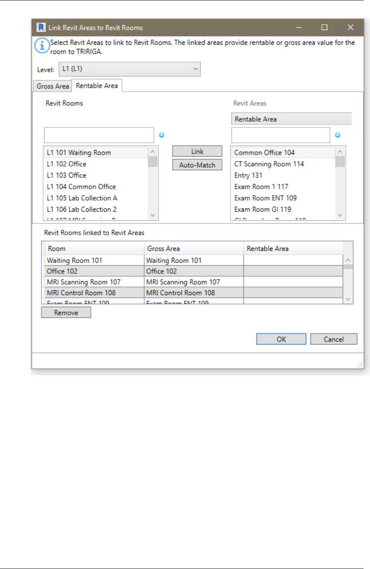Switch to the Gross Area tab
This screenshot has height=569, width=370.
(53, 86)
